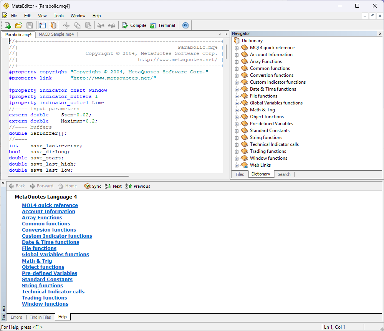Viewport: 384px width, 331px height.
Task: Go to Previous help topic
Action: pos(137,186)
